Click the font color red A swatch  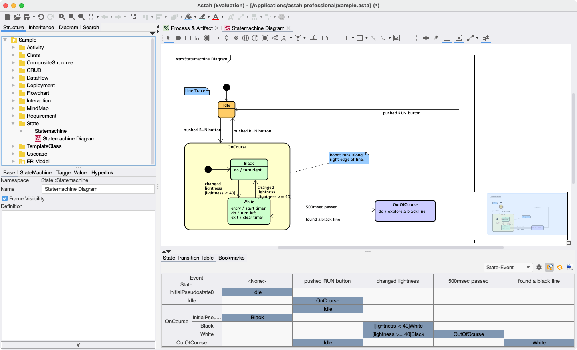(x=216, y=17)
